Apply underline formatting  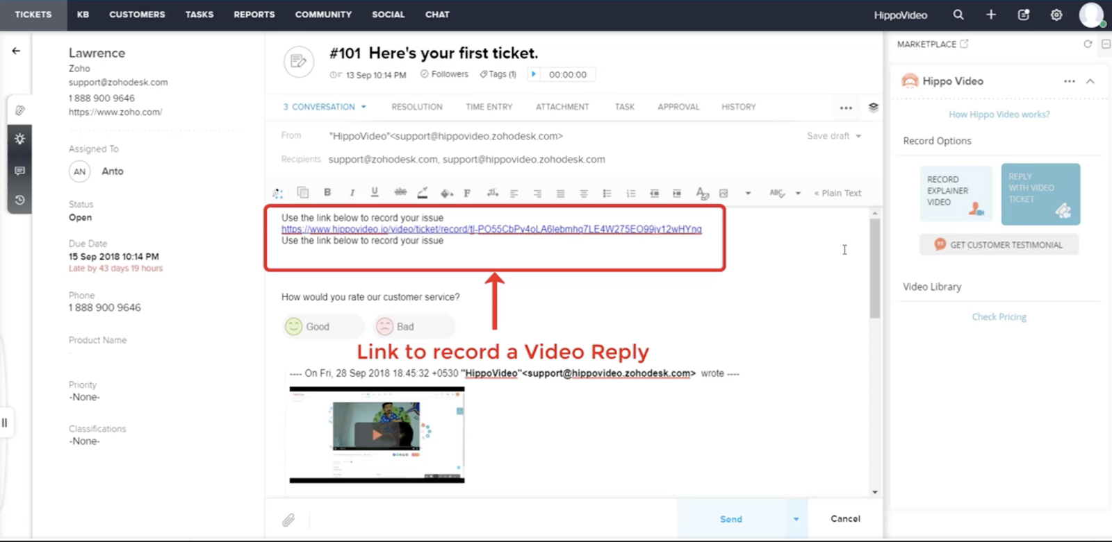pyautogui.click(x=375, y=192)
